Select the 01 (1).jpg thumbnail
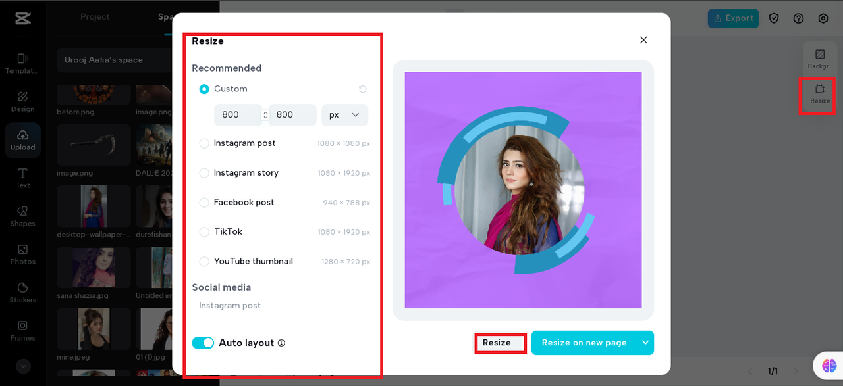 pos(154,329)
